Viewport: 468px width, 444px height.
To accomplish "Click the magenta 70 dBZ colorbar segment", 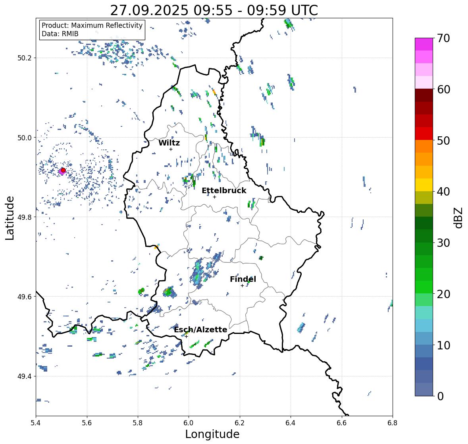I will [424, 44].
